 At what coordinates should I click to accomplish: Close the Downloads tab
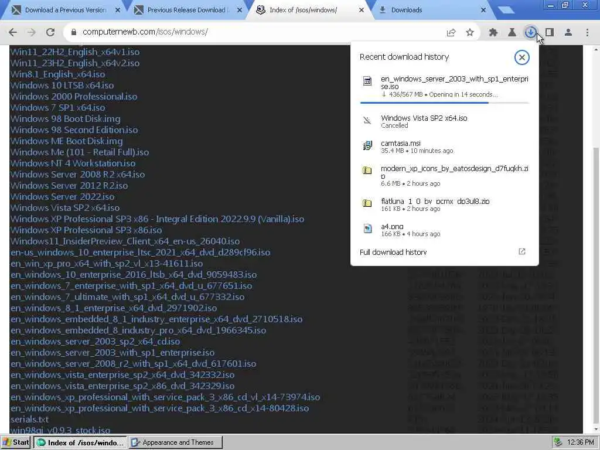tap(483, 10)
